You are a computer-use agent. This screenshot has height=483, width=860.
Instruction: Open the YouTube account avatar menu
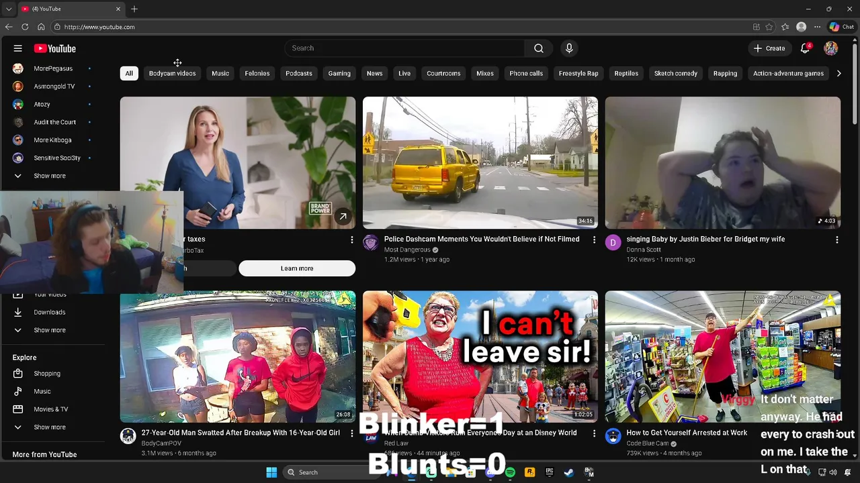[x=831, y=48]
